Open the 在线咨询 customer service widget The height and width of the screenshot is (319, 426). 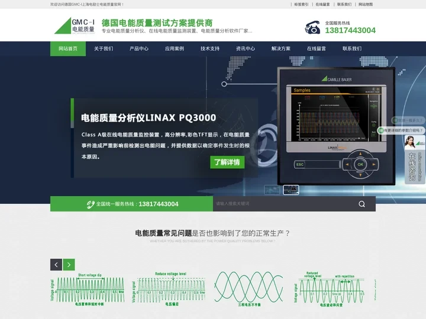[x=415, y=159]
